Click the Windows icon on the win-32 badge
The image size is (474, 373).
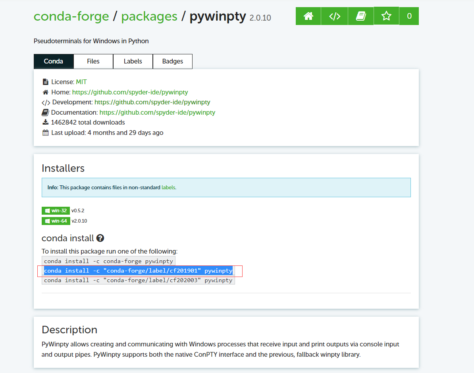(47, 211)
